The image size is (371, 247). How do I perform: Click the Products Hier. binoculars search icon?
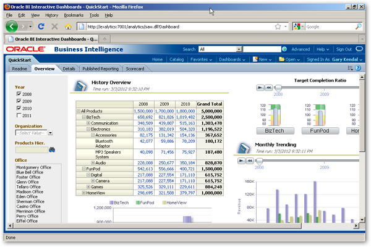(x=52, y=149)
